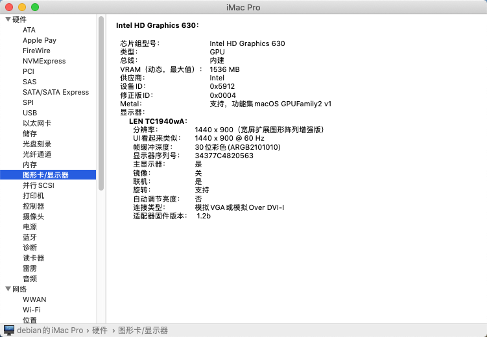Open the 蓝牙 bluetooth entry

(30, 237)
